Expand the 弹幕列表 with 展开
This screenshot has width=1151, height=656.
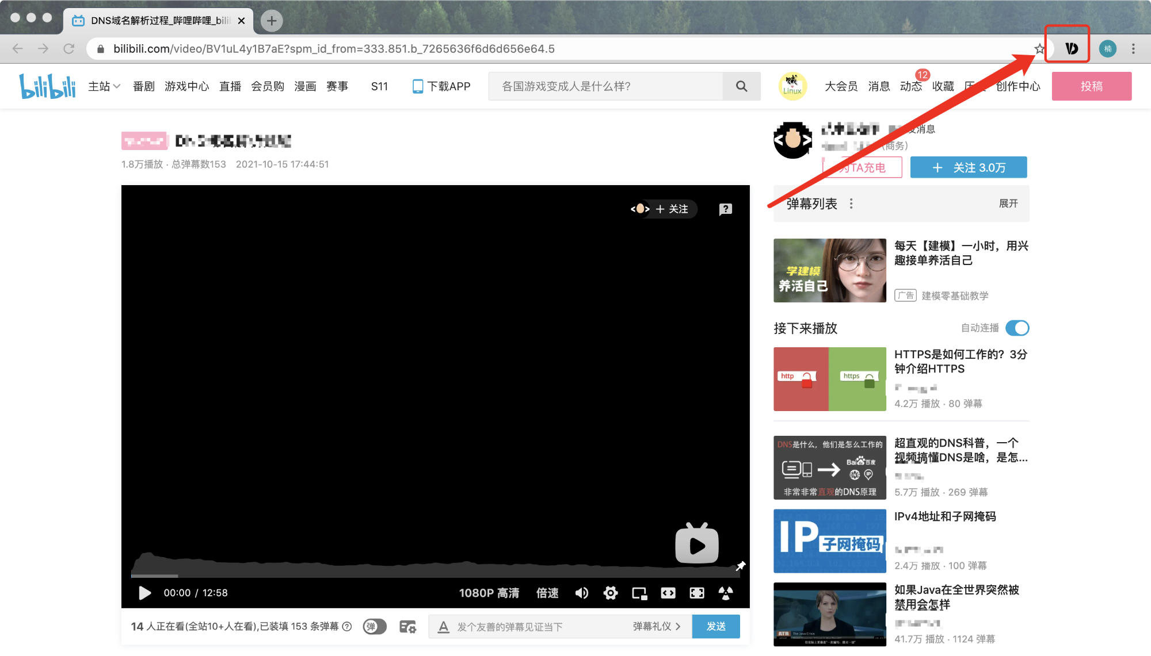(x=1008, y=204)
